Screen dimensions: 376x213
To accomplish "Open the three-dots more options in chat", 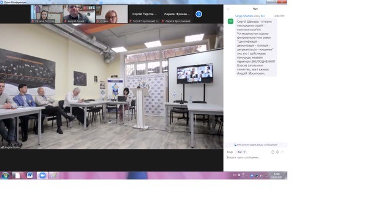I will [282, 152].
